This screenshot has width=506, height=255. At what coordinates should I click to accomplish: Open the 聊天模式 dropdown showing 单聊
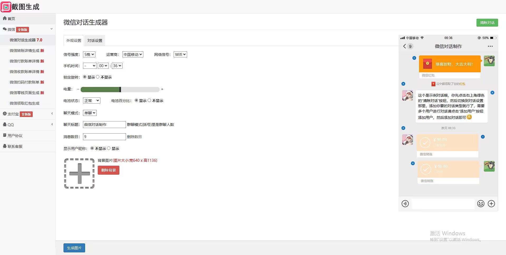[x=90, y=113]
